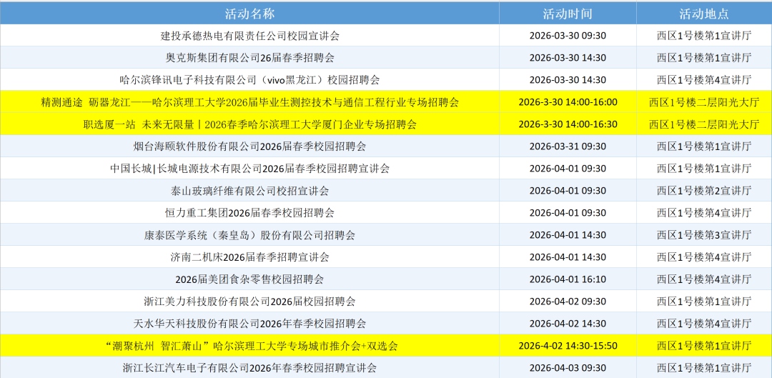
Task: Select the 精测通途 砺器龙江 highlighted event name
Action: tap(249, 102)
